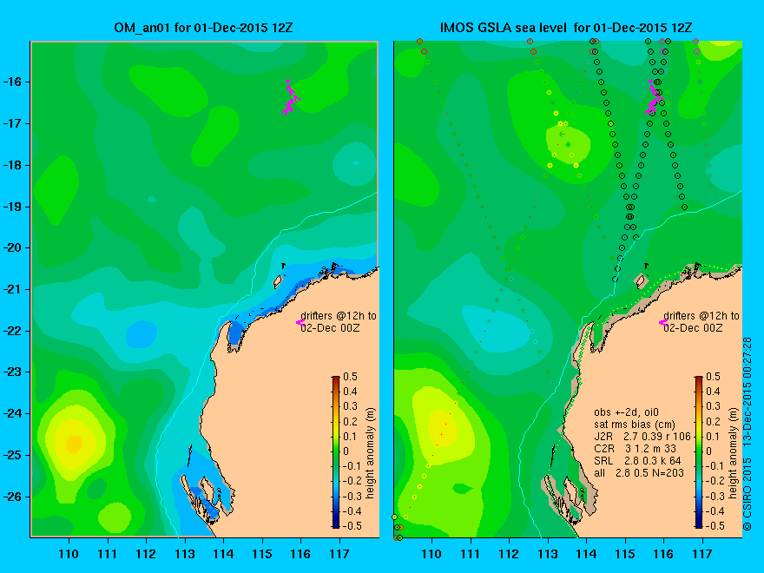Click the magenta drifter track on OM_an01 map
This screenshot has width=764, height=573.
point(290,98)
